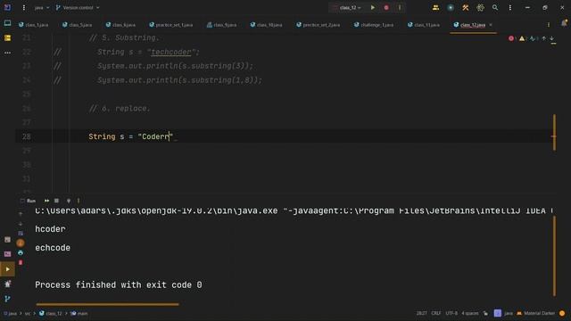Open IDE settings vertical dots in title bar
Image resolution: width=571 pixels, height=321 pixels.
point(510,7)
